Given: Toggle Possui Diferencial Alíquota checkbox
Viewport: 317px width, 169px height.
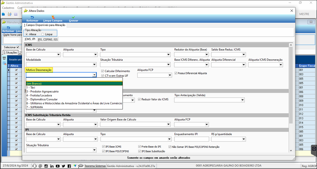Looking at the screenshot, I should (176, 73).
